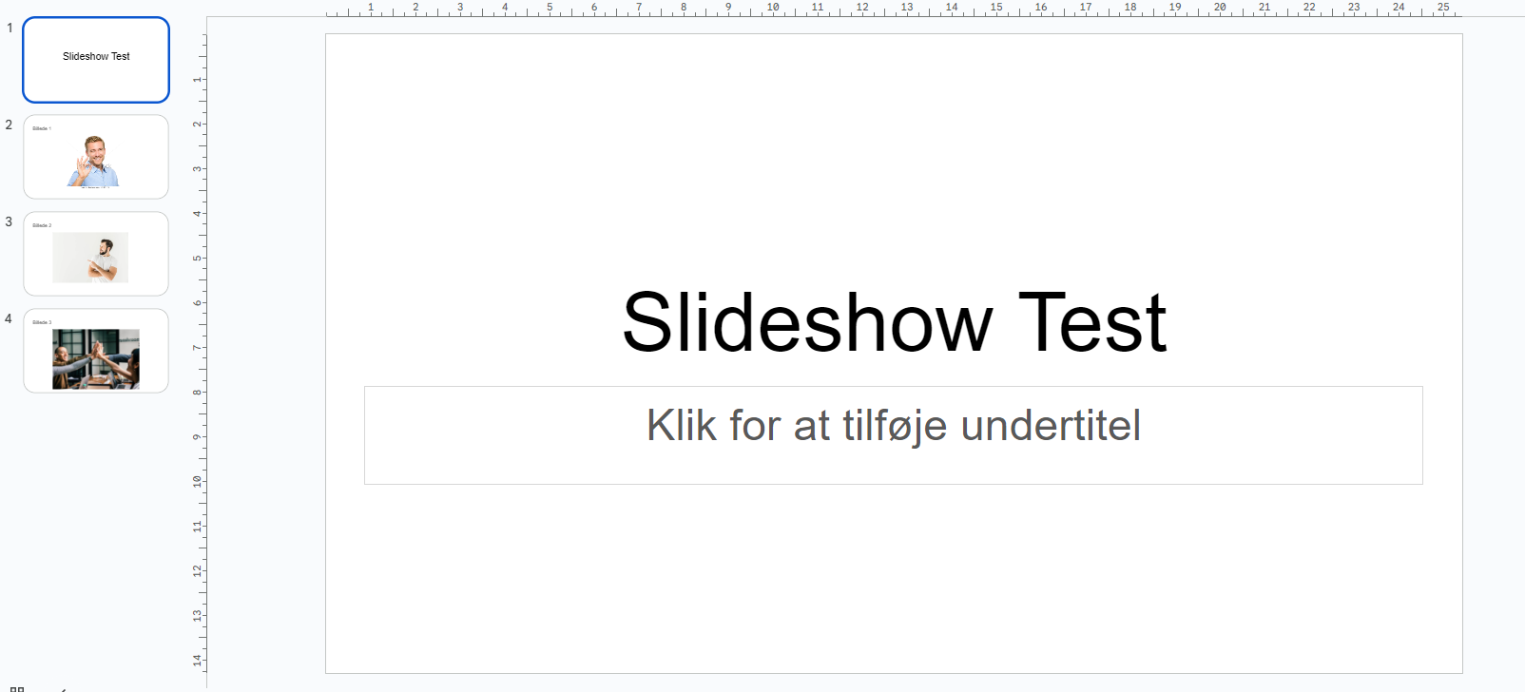The height and width of the screenshot is (692, 1525).
Task: Switch to grid view using bottom-left icon
Action: pos(17,689)
